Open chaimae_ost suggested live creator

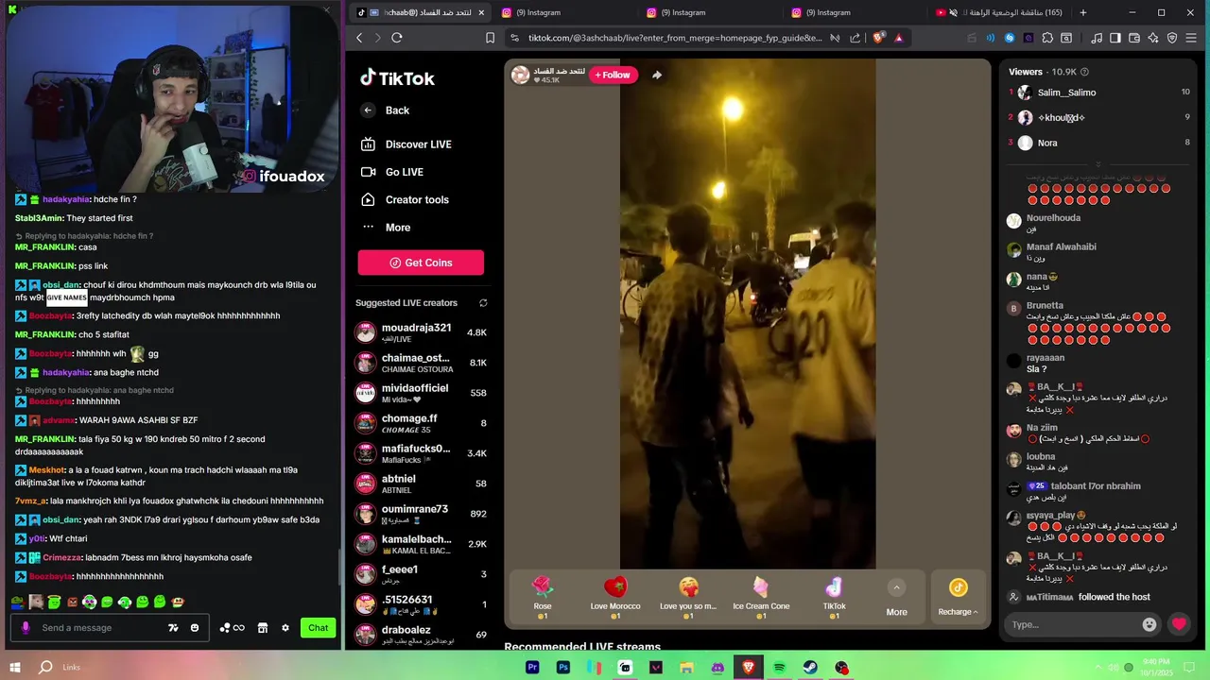pos(421,363)
